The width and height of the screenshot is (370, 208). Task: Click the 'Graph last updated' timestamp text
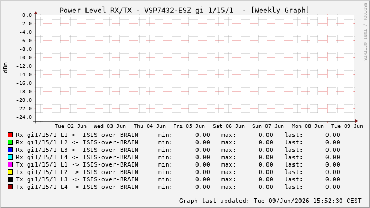270,201
